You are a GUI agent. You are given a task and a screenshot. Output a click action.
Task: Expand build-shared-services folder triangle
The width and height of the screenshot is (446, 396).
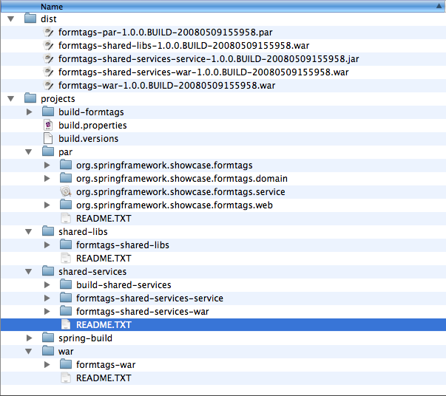(x=47, y=285)
